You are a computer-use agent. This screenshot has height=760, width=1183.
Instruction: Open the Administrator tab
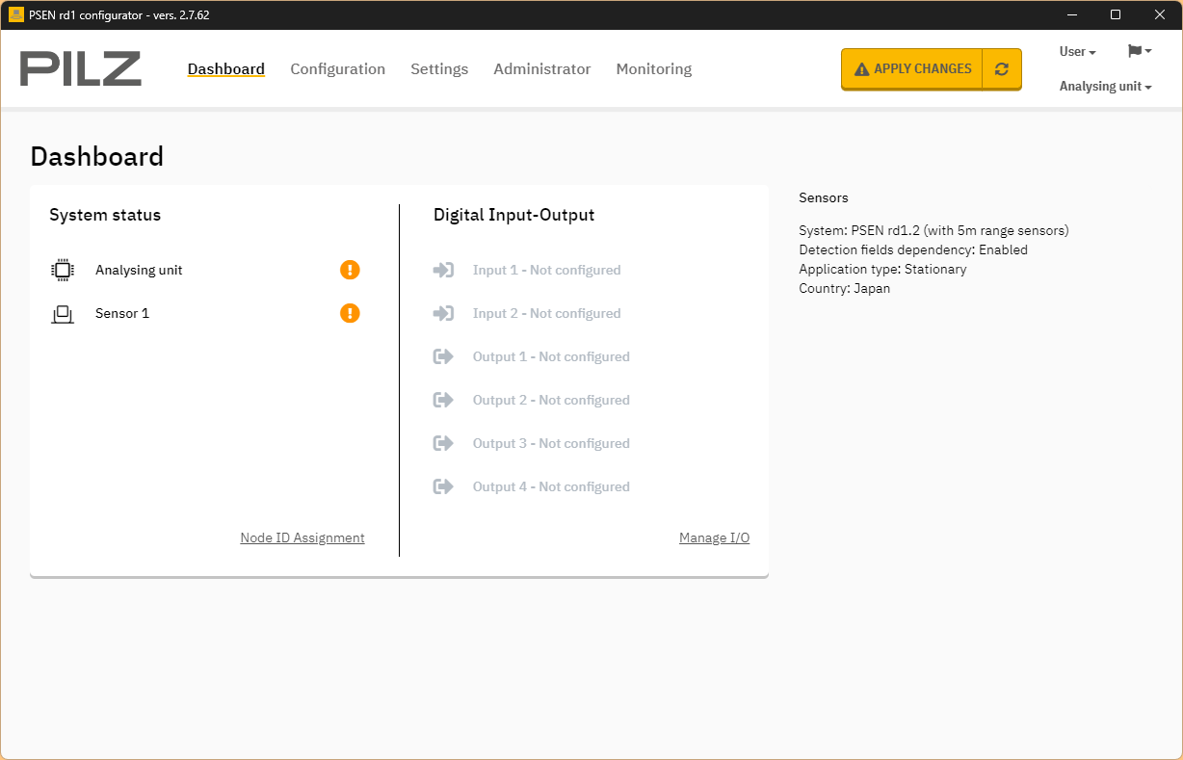(542, 69)
